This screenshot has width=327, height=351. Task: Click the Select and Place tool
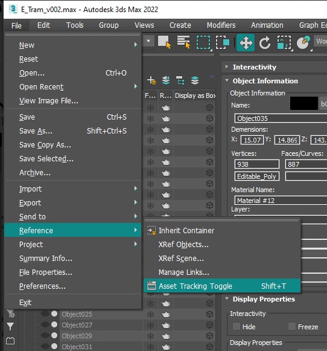[303, 42]
